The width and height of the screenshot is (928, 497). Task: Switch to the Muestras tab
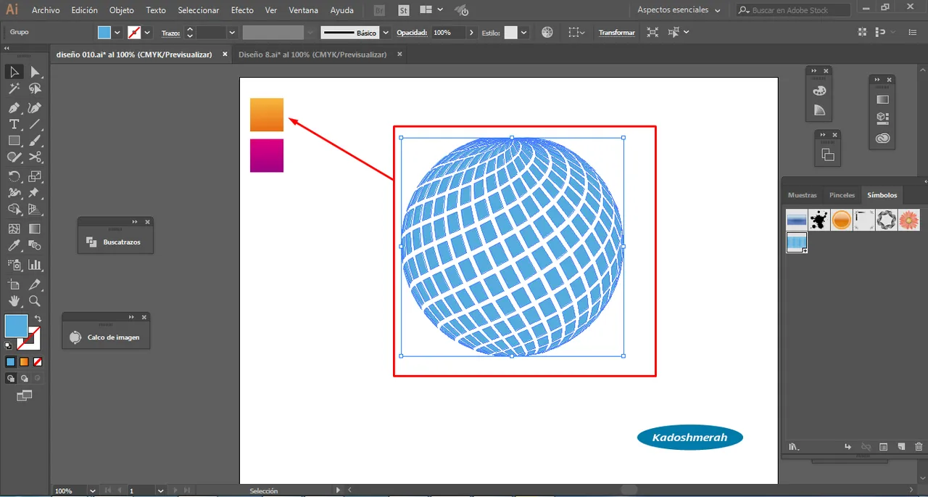click(x=802, y=195)
